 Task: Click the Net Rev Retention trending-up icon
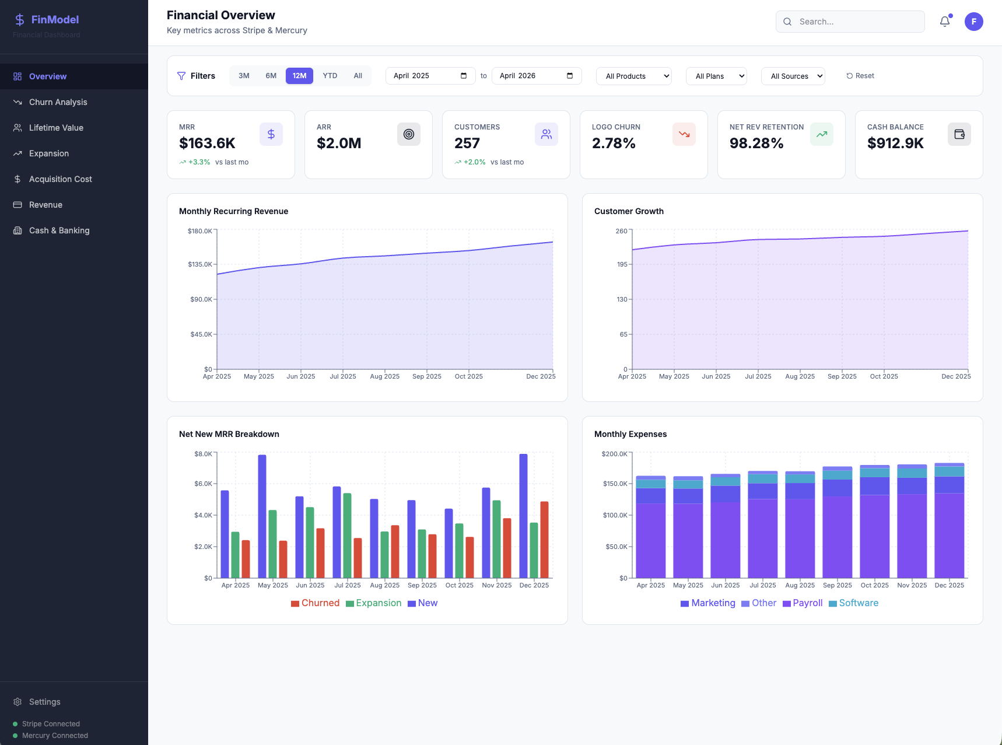[822, 134]
